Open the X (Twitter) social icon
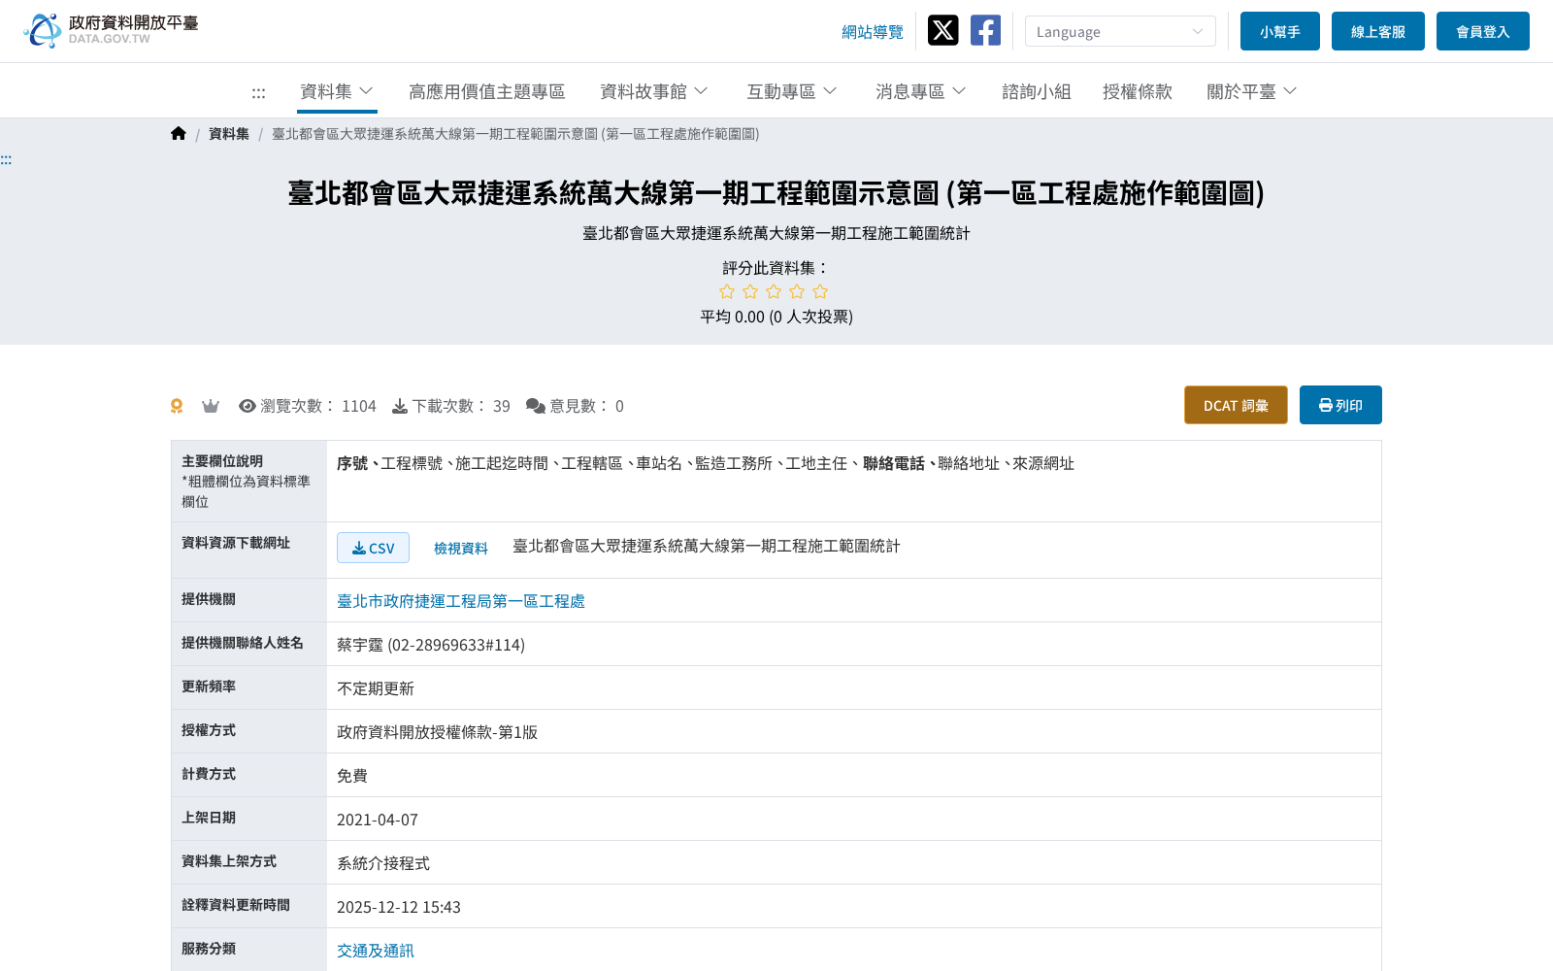1553x971 pixels. coord(942,30)
